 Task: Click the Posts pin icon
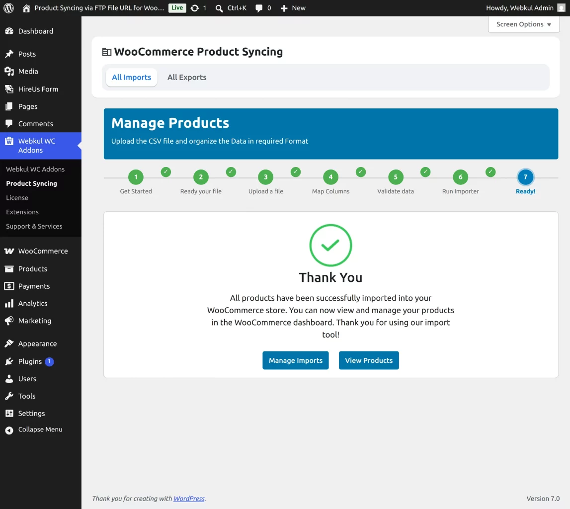pyautogui.click(x=9, y=54)
